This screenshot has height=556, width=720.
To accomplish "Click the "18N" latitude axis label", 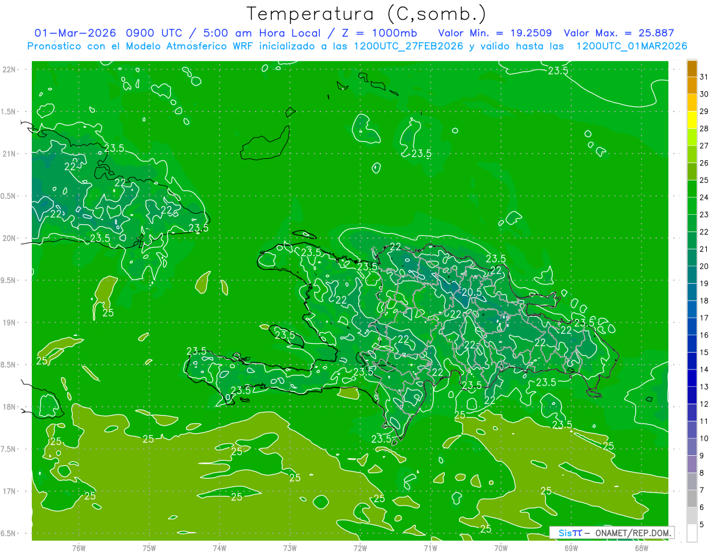I will point(9,407).
